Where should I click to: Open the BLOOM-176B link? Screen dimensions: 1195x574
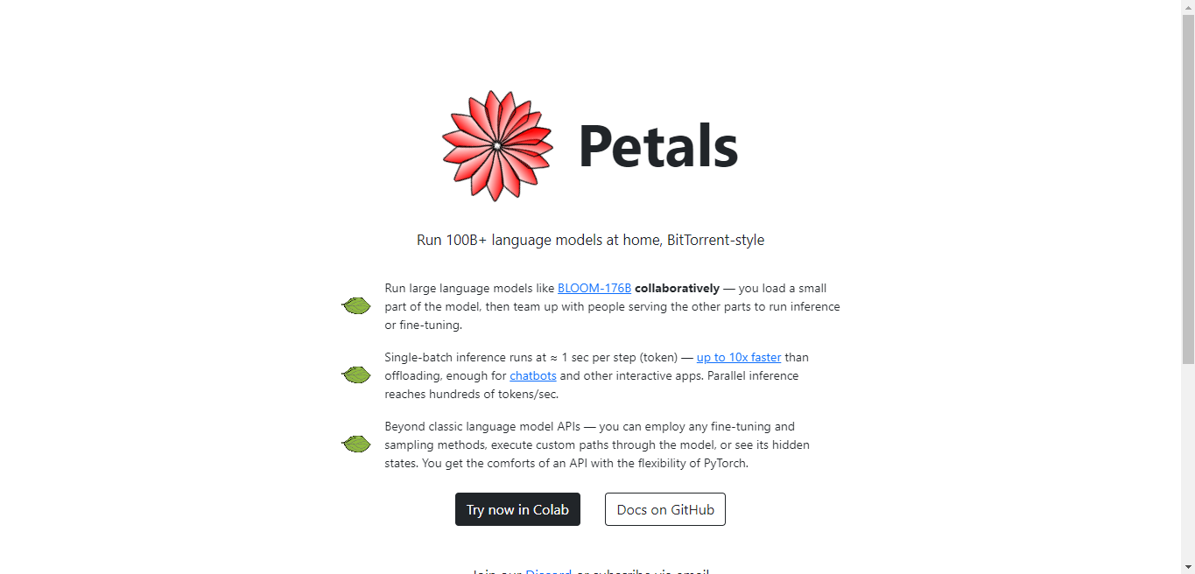click(x=594, y=288)
